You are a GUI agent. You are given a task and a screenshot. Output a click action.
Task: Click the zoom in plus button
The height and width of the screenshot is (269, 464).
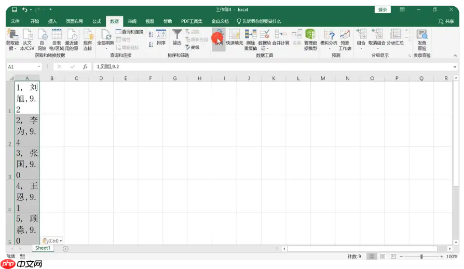coord(442,257)
